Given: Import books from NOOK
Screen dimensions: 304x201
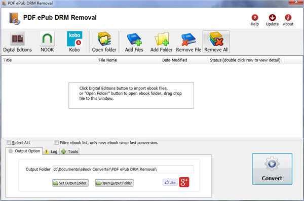Looking at the screenshot, I should click(x=47, y=42).
